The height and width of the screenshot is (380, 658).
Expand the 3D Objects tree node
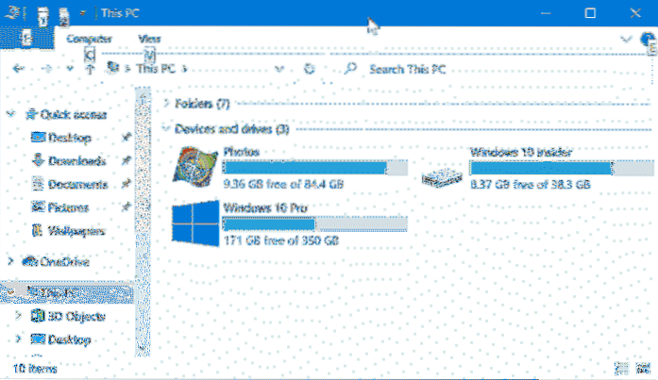18,316
